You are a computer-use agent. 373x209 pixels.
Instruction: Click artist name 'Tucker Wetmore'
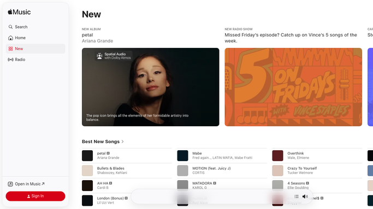300,173
